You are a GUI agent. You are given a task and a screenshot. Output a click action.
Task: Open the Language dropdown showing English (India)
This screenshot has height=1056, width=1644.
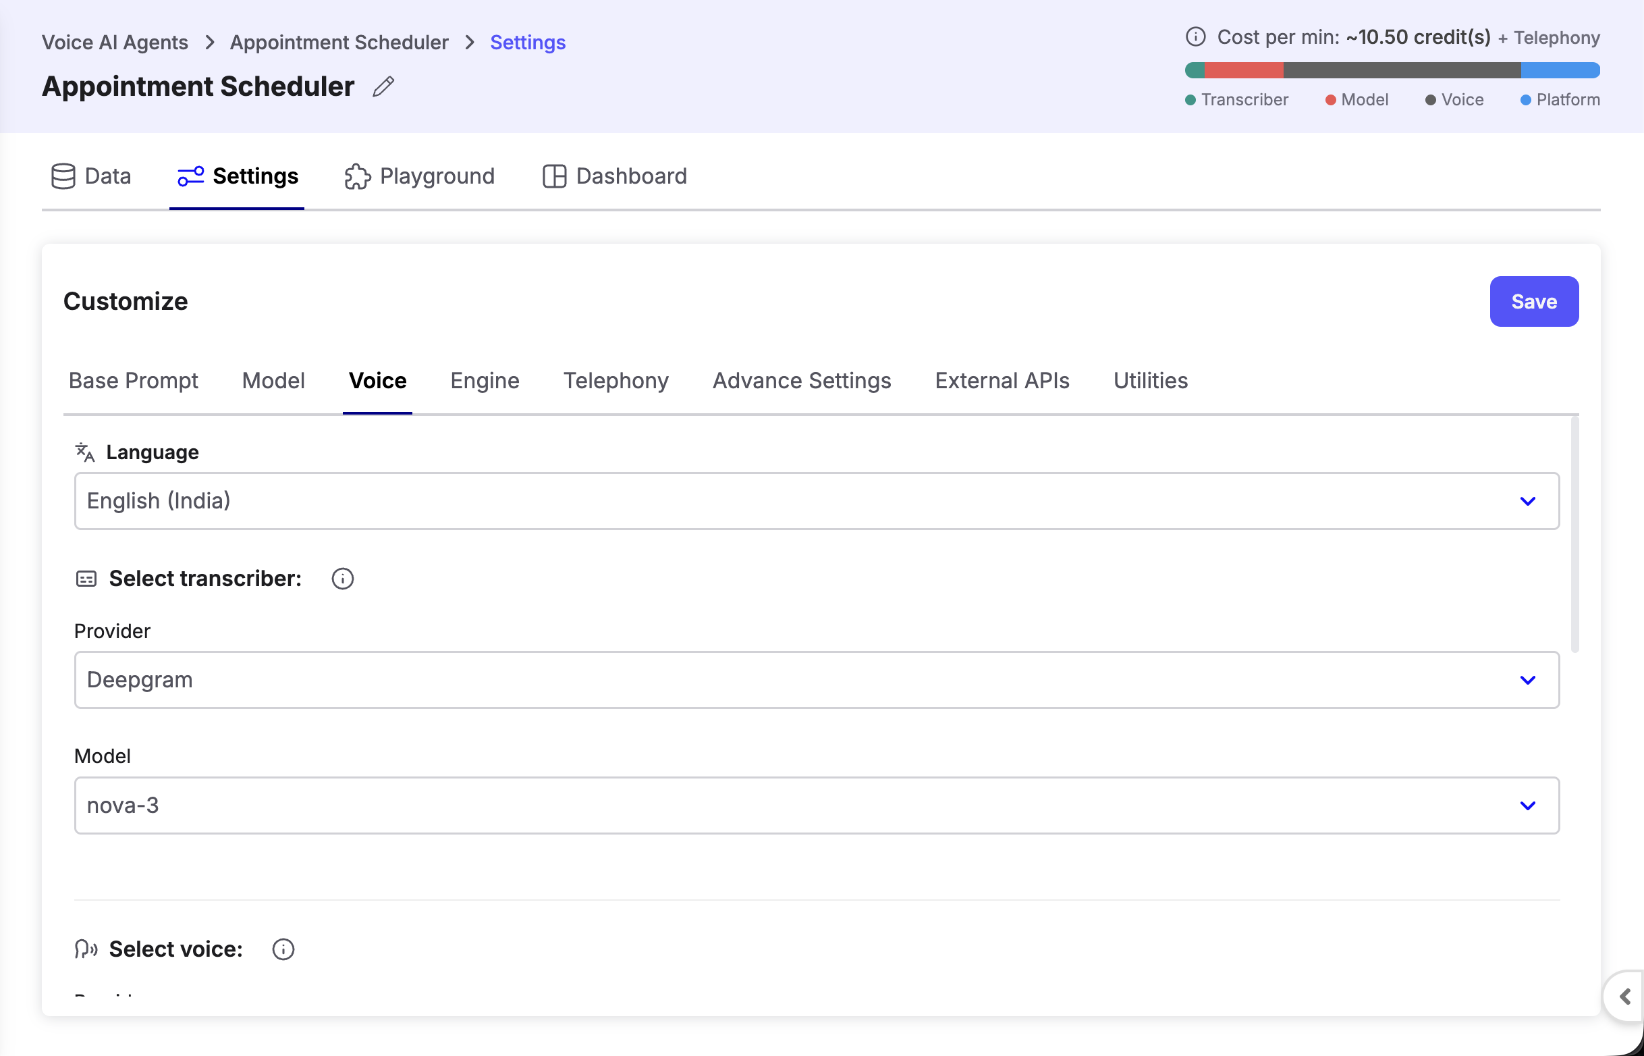click(x=816, y=500)
